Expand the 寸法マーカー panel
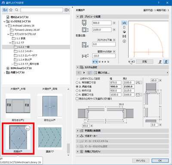This screenshot has height=165, width=172. click(x=78, y=136)
